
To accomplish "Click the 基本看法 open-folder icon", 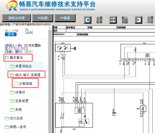I will (x=7, y=58).
